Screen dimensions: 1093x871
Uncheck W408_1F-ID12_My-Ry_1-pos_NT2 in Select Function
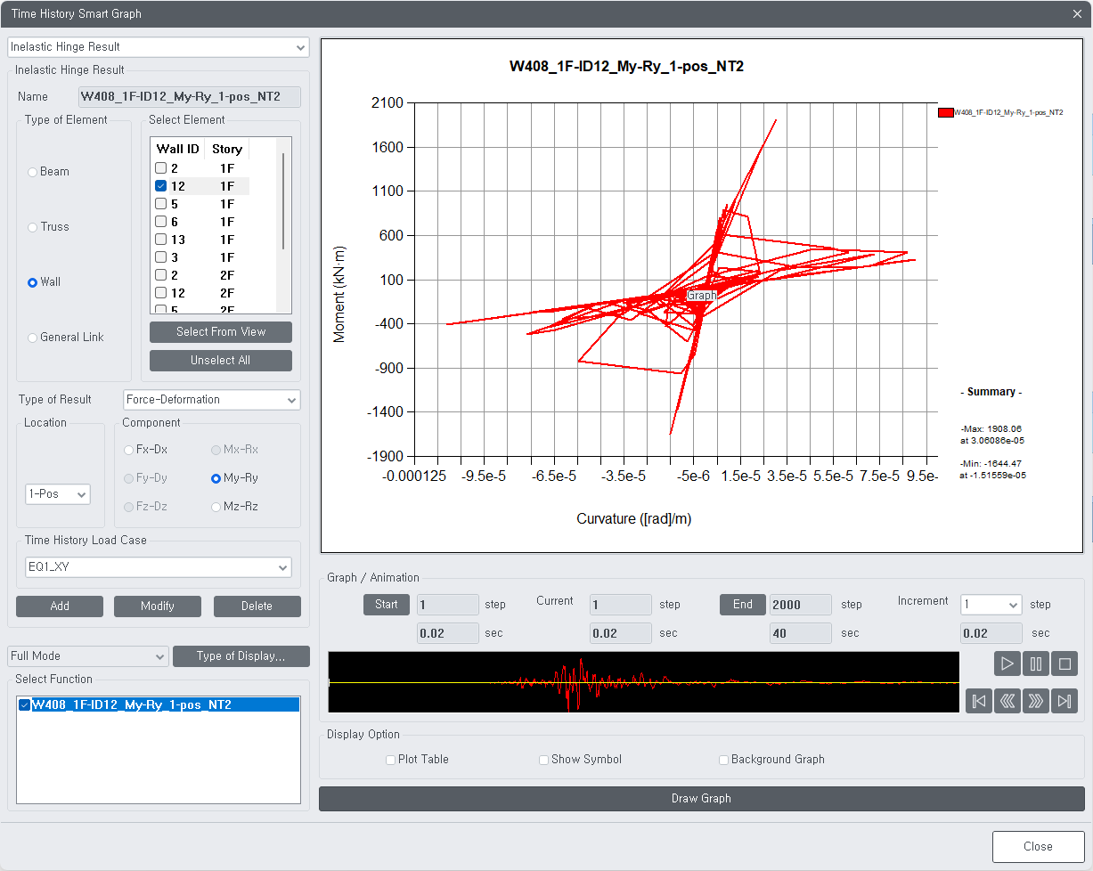click(24, 704)
